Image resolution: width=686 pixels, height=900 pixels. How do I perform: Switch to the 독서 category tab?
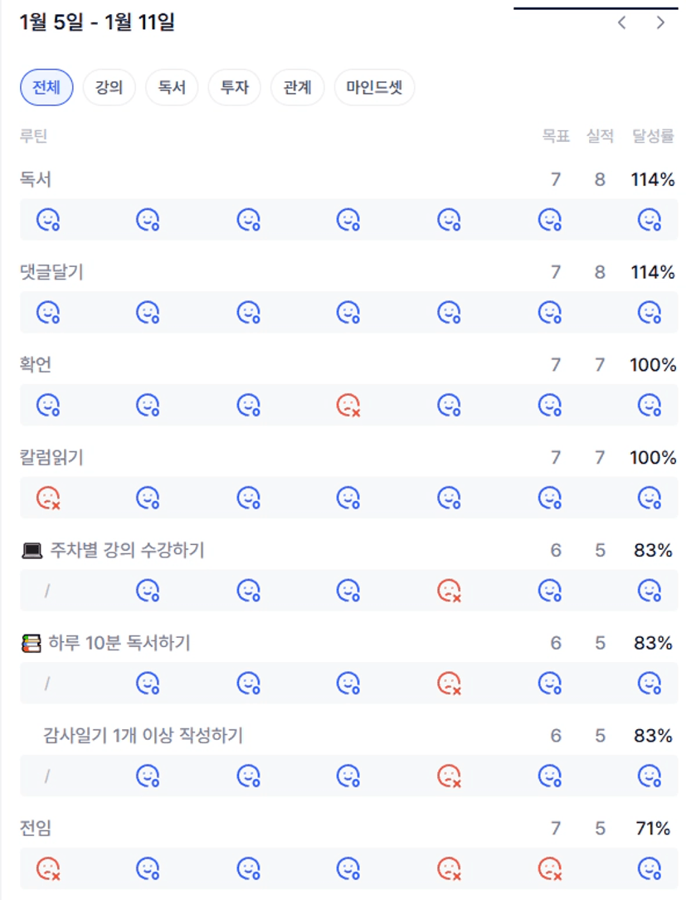click(172, 88)
